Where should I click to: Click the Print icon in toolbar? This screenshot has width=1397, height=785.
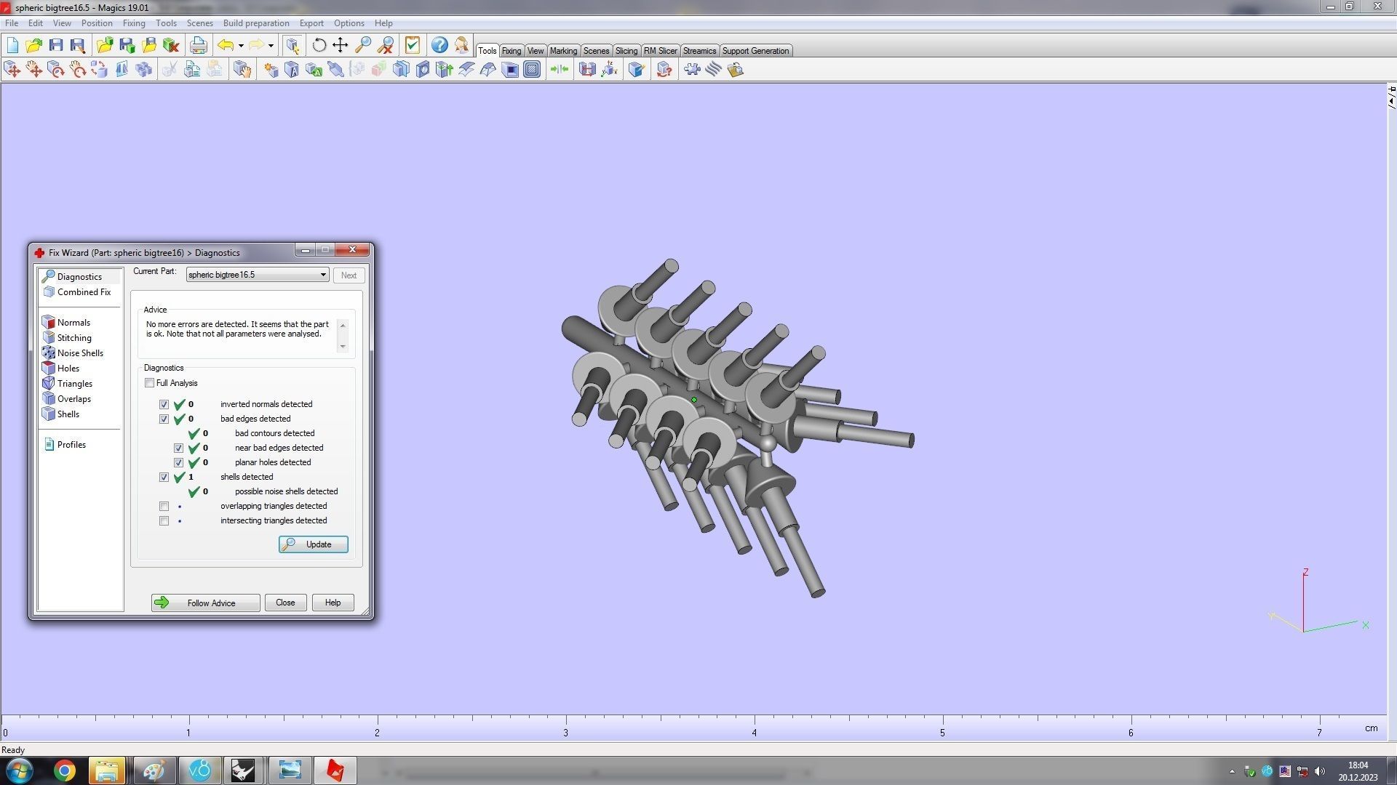point(198,46)
